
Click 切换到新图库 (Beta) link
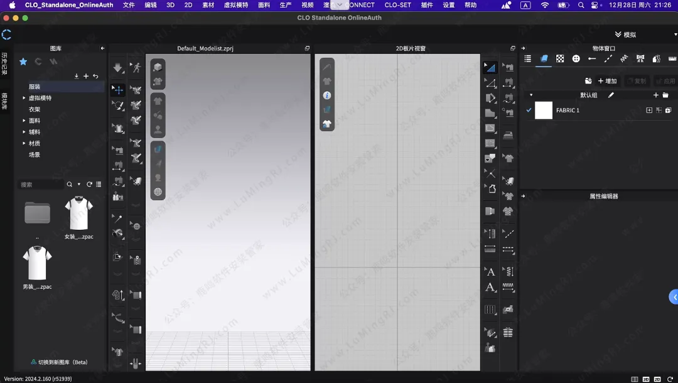click(x=60, y=362)
